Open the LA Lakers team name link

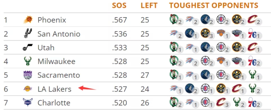(x=54, y=89)
